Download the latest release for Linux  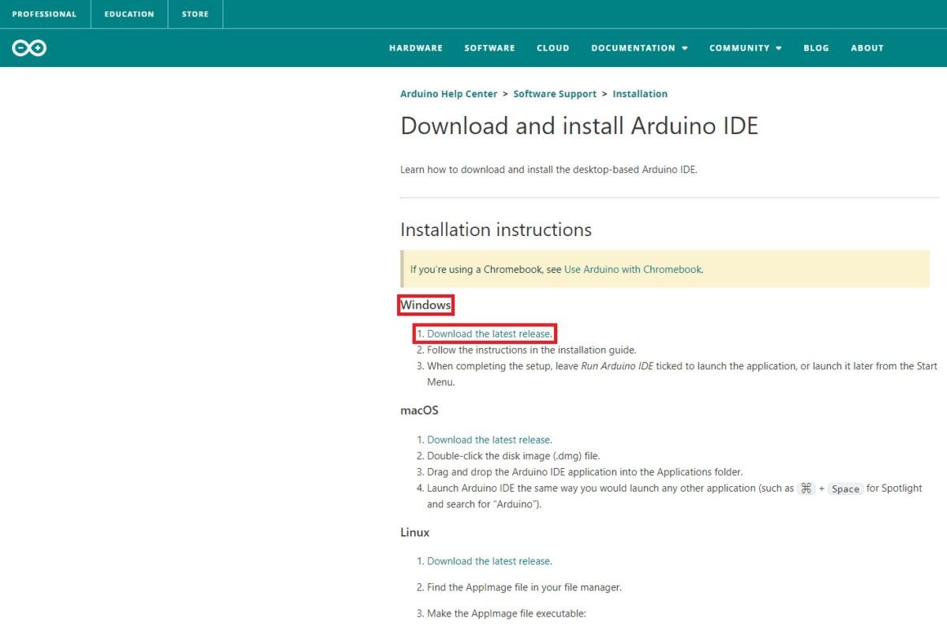pos(488,561)
